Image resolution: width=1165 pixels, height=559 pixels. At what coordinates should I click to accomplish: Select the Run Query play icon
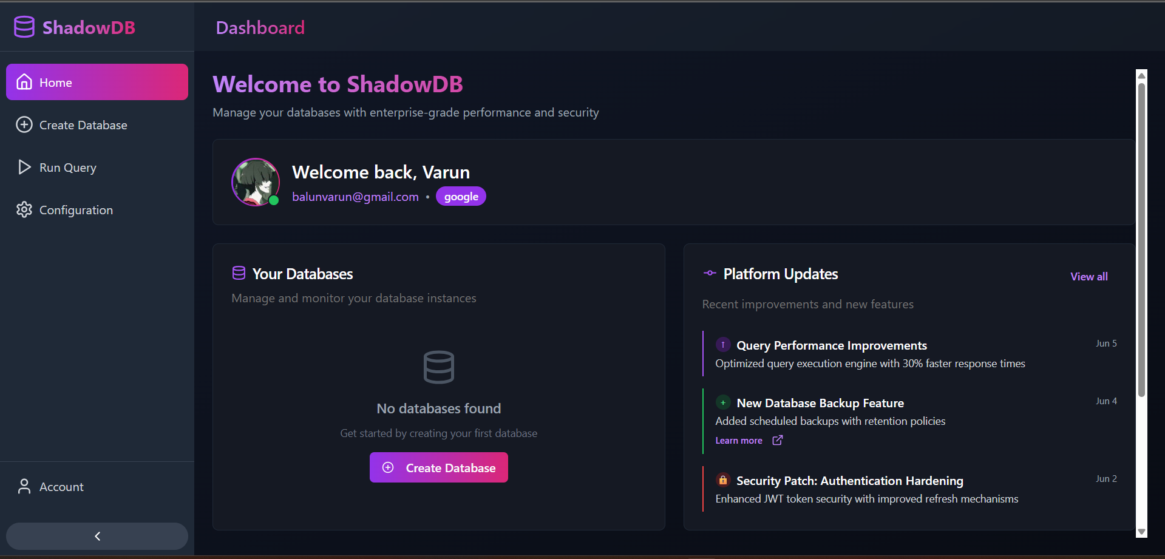(24, 167)
